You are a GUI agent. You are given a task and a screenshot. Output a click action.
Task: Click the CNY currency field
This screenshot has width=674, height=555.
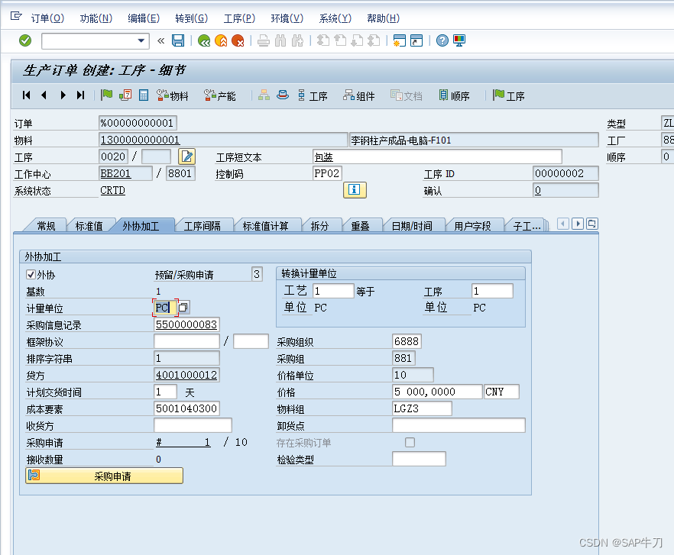501,392
